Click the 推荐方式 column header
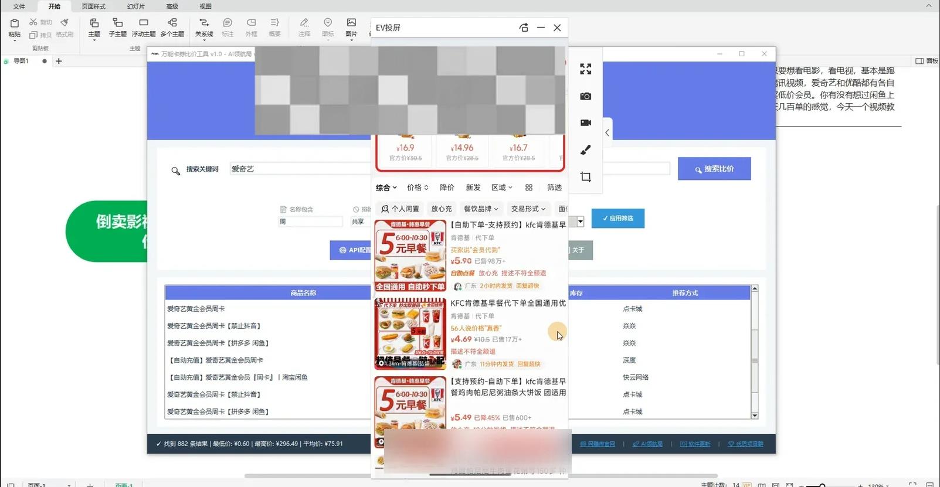The width and height of the screenshot is (940, 487). pyautogui.click(x=685, y=293)
